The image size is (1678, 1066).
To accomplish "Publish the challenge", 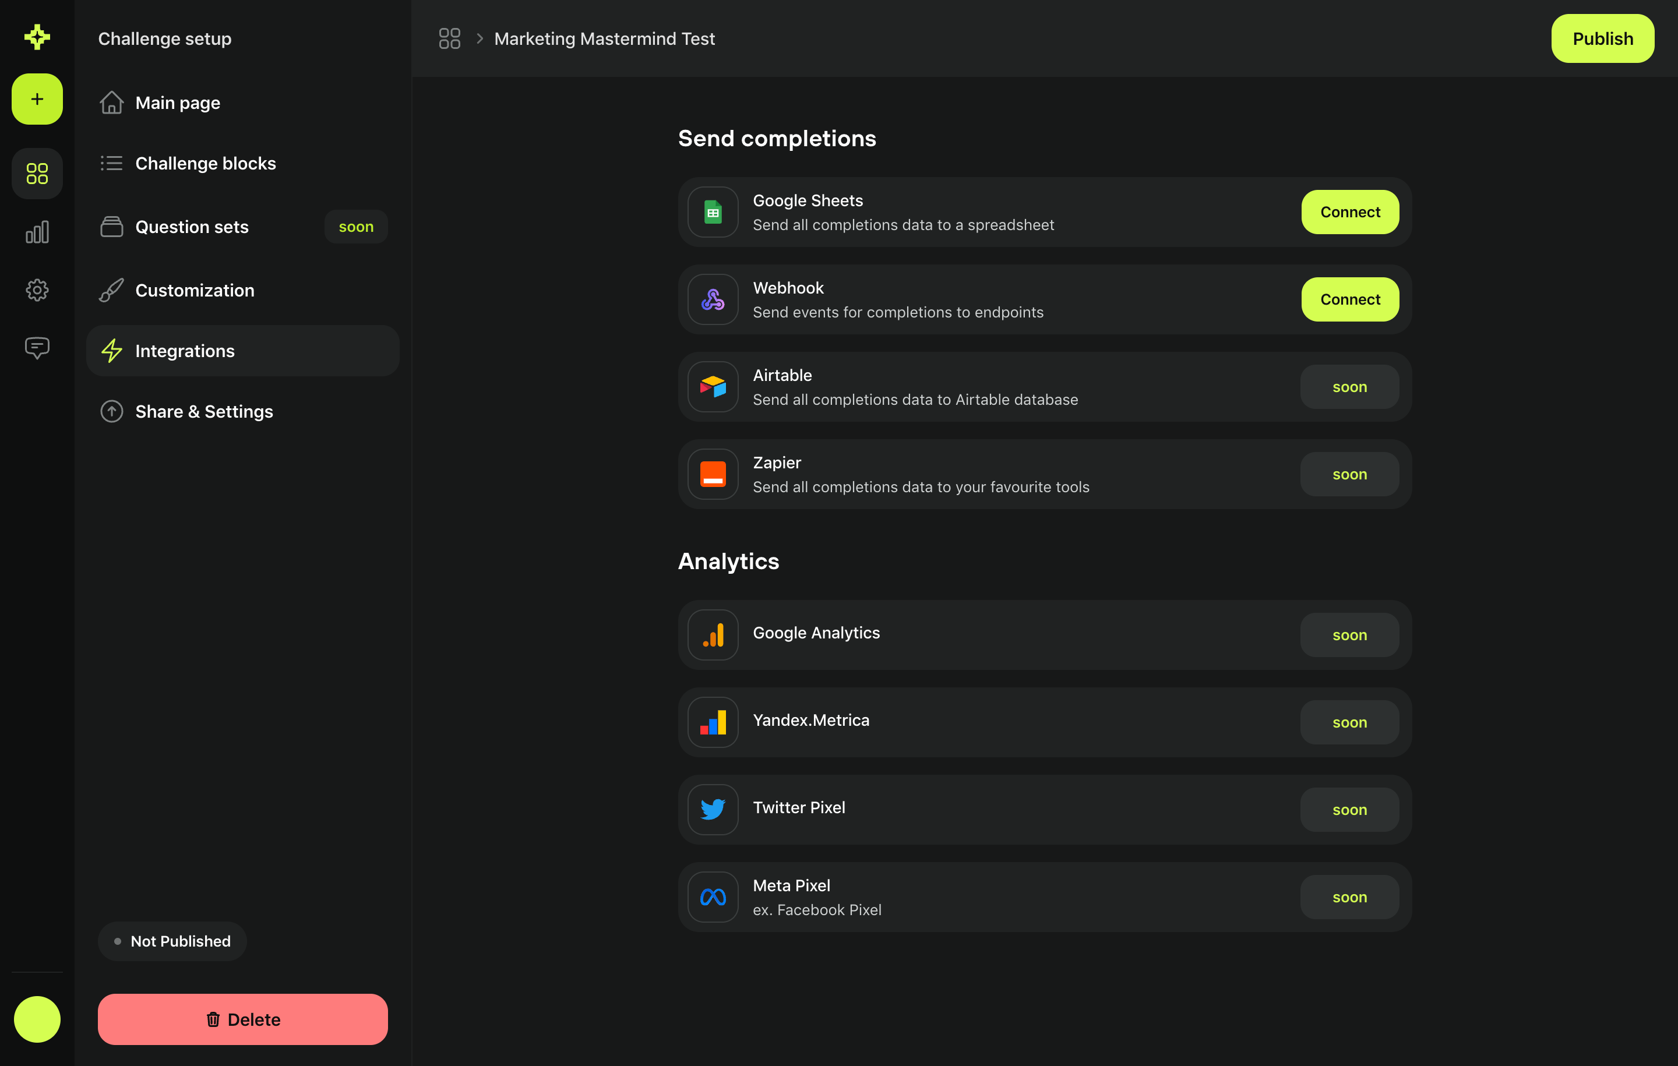I will click(x=1603, y=38).
